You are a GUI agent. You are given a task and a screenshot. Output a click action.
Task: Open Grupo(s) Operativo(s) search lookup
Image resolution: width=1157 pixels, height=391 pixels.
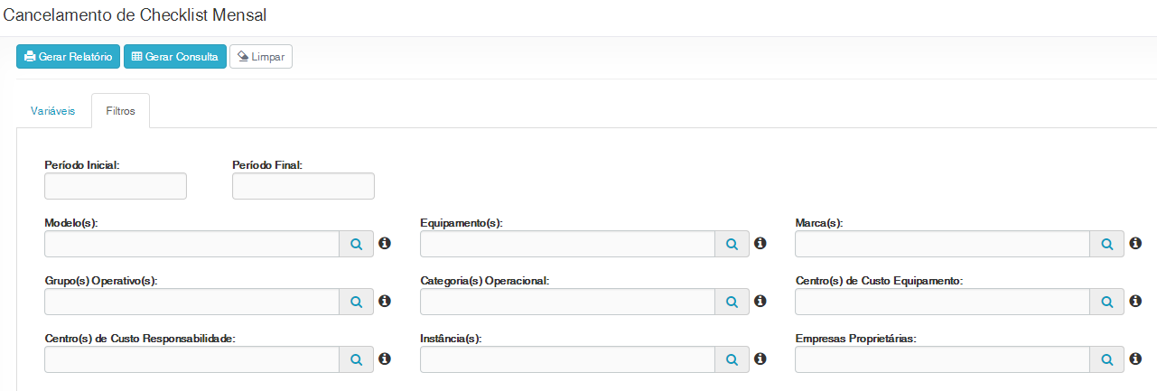tap(356, 302)
